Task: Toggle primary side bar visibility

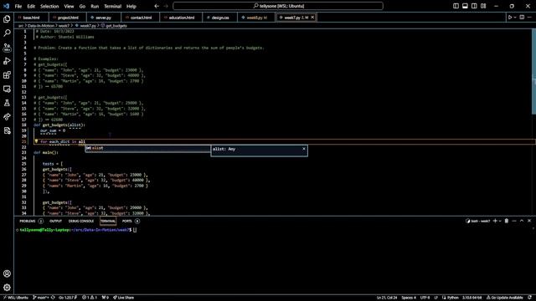Action: coord(456,6)
